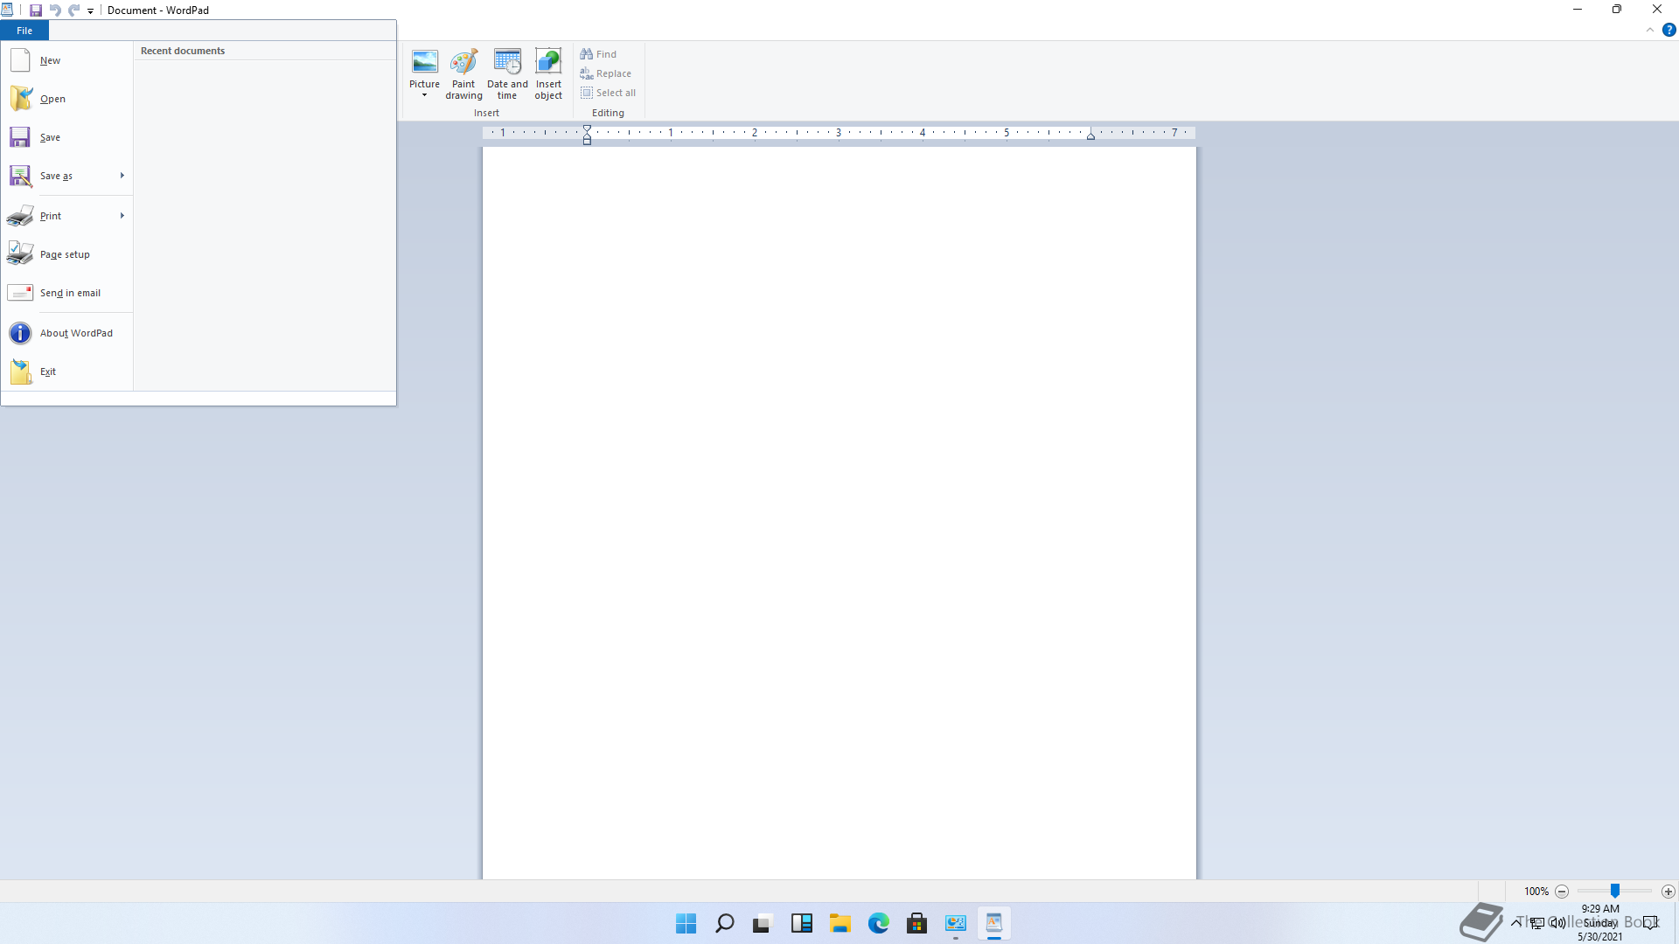Screen dimensions: 1679x944
Task: Click the 100% zoom level text
Action: pos(1536,892)
